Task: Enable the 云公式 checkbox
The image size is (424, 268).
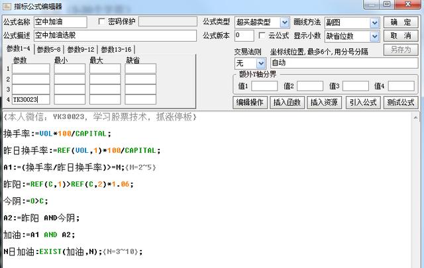Action: (x=262, y=36)
